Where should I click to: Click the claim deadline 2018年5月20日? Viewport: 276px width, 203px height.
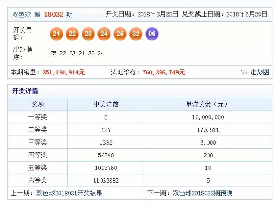247,14
